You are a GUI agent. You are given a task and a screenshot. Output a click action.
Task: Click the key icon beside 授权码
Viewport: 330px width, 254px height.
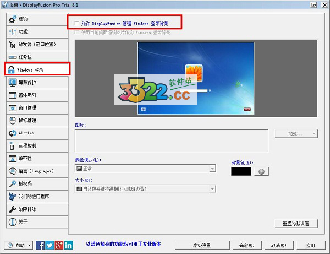(x=13, y=184)
